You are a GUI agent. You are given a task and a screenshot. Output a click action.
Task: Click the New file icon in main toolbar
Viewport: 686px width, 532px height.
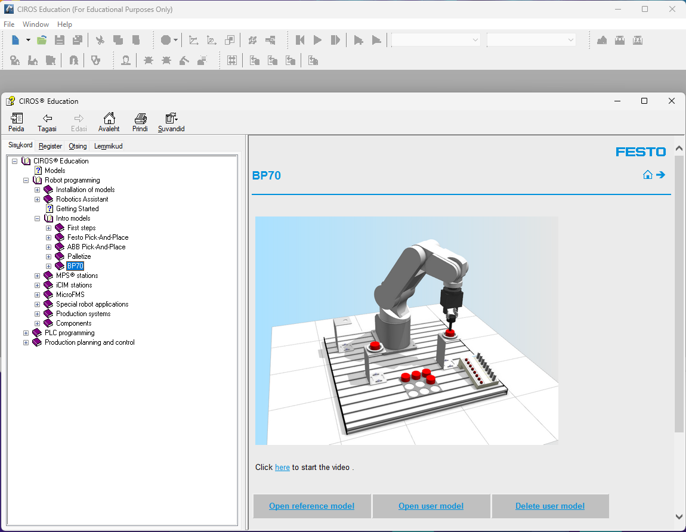tap(16, 40)
